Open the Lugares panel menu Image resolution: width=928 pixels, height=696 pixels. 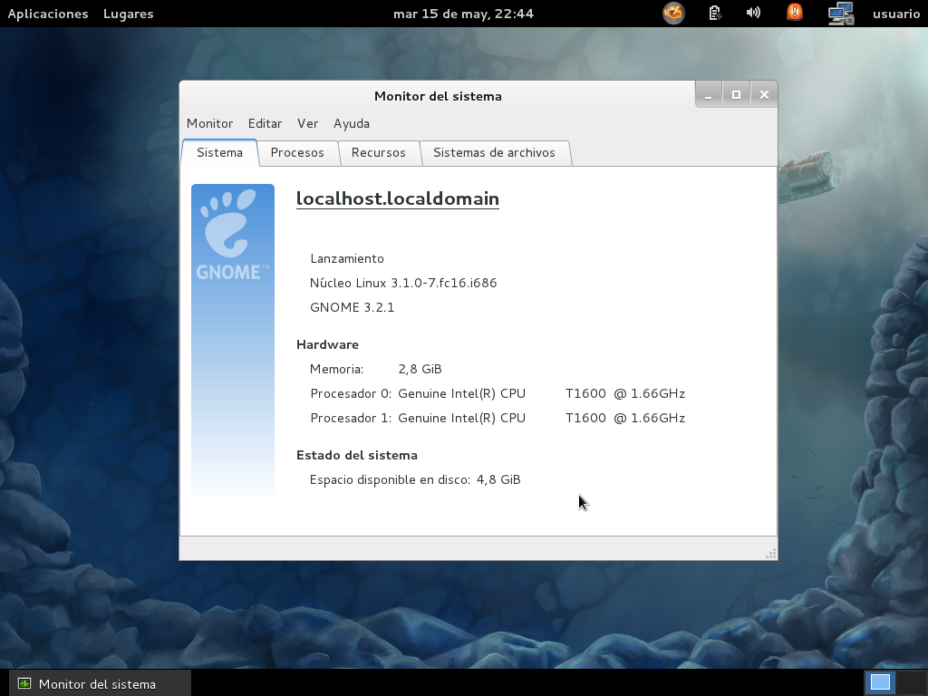(x=129, y=14)
